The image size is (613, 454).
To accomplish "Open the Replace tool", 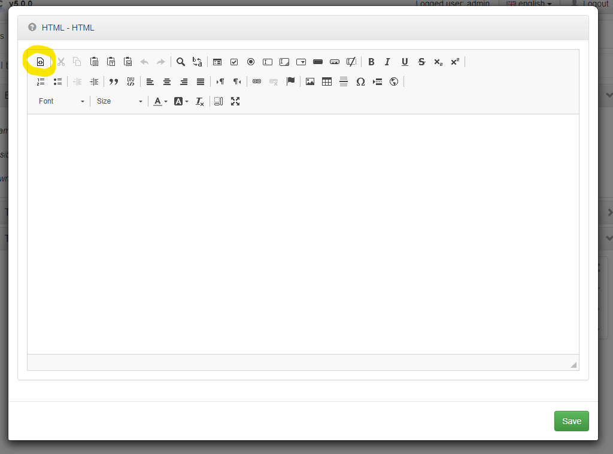I will [198, 62].
